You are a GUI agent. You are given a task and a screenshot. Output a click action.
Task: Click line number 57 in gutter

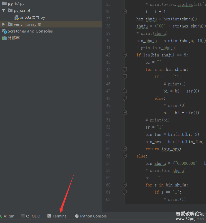(x=108, y=163)
